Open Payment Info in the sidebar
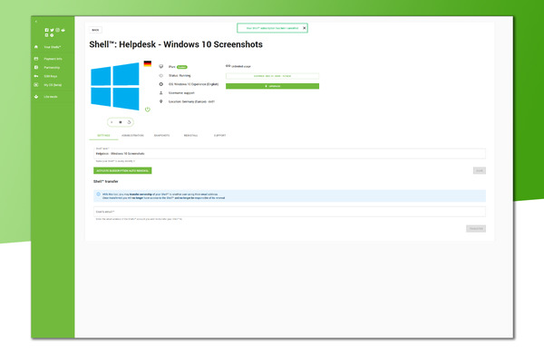This screenshot has width=544, height=362. click(x=53, y=59)
